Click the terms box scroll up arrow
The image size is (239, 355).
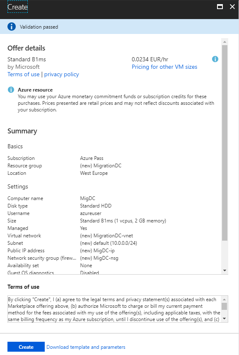(224, 299)
